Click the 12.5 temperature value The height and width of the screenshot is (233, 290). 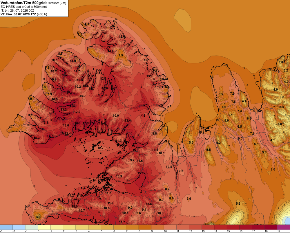point(94,26)
